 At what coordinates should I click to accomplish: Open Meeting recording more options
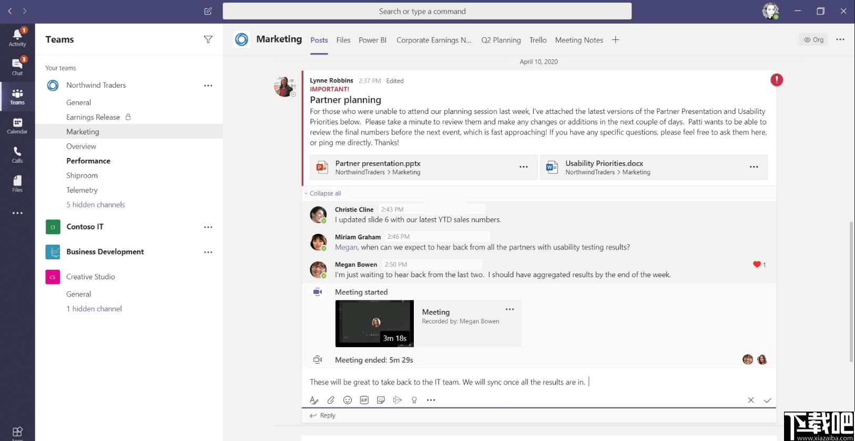click(x=510, y=309)
